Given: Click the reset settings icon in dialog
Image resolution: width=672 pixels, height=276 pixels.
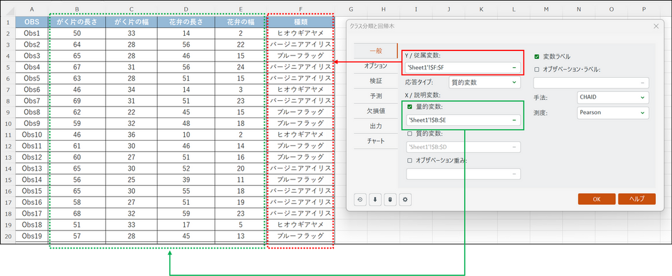Looking at the screenshot, I should pos(359,199).
